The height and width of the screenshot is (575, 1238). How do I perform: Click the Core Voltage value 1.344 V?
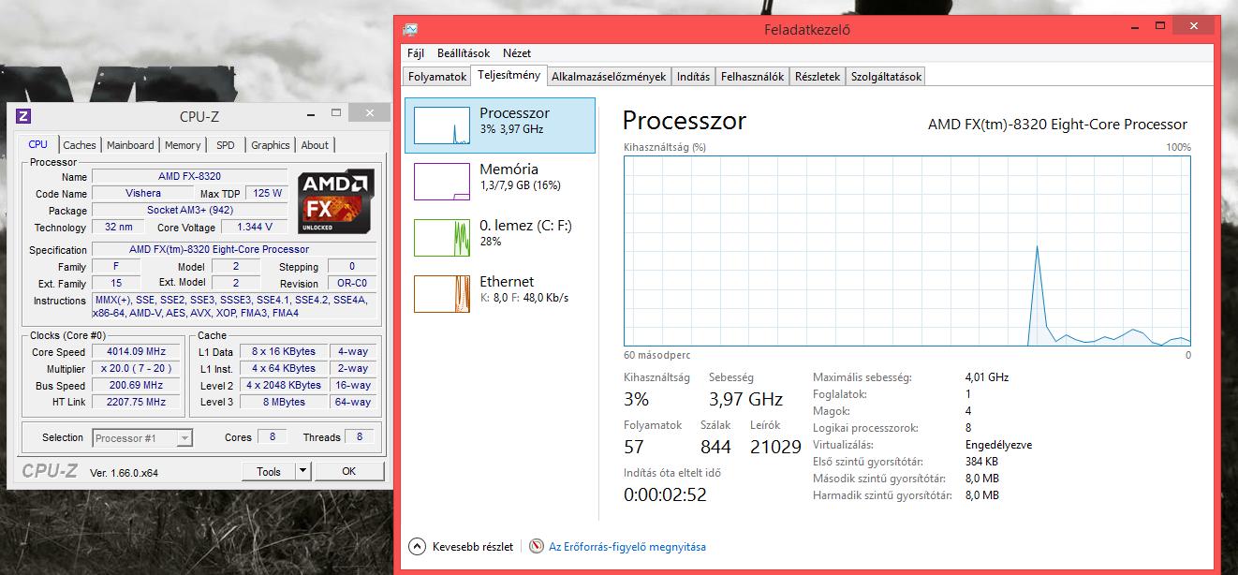(255, 227)
